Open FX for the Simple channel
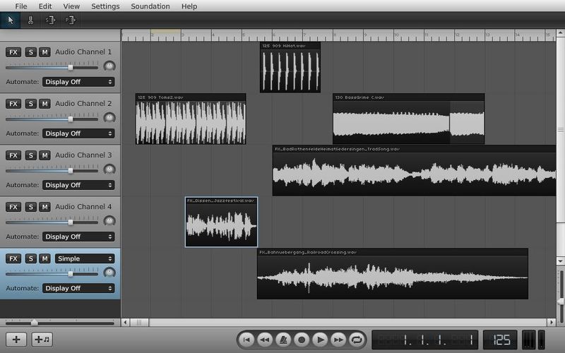The image size is (565, 353). click(x=13, y=258)
